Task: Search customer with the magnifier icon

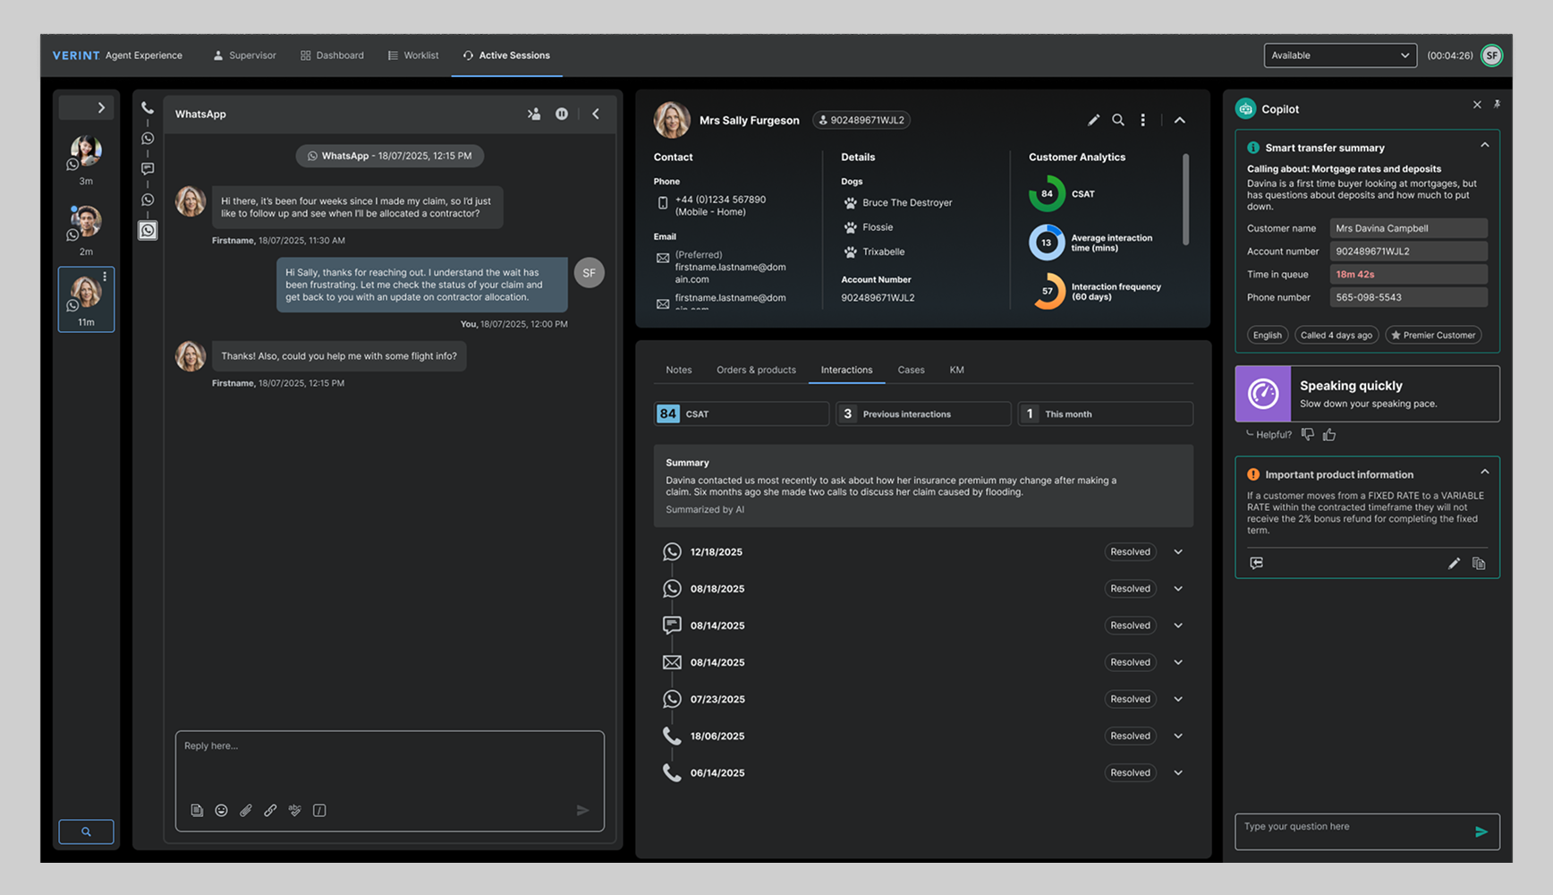Action: [x=1118, y=120]
